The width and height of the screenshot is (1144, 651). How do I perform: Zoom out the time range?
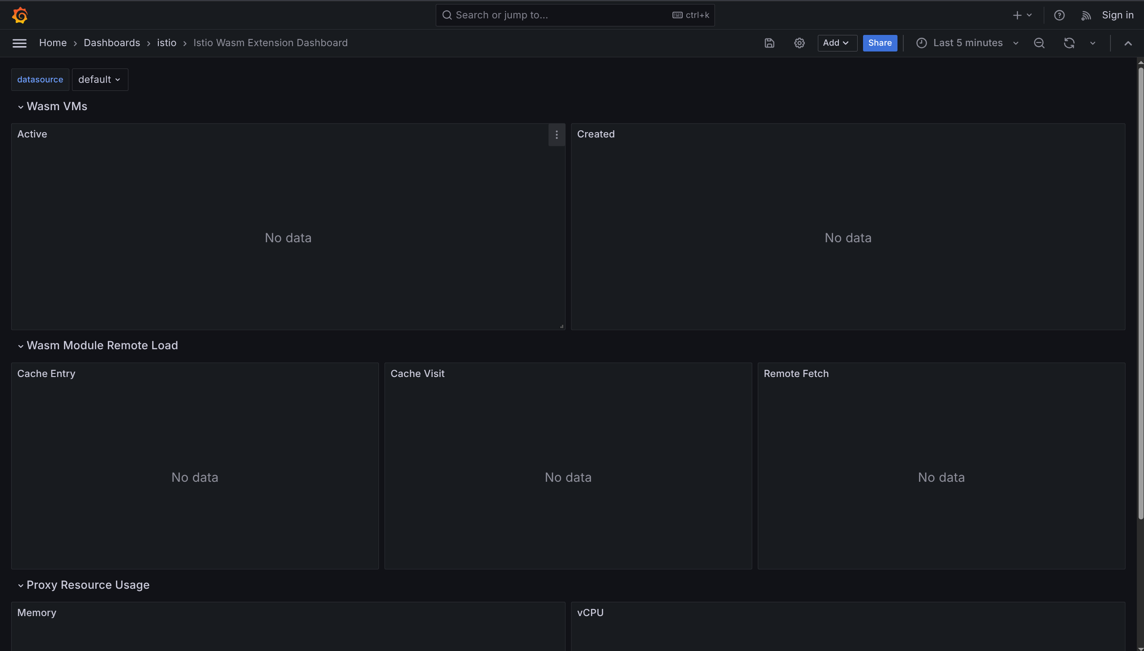(x=1039, y=43)
